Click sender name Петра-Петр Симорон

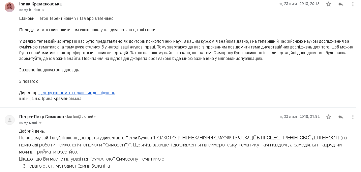[x=41, y=117]
